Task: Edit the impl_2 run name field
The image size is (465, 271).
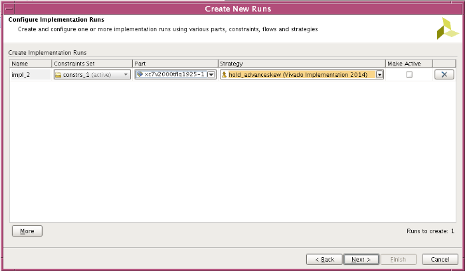Action: pos(30,75)
